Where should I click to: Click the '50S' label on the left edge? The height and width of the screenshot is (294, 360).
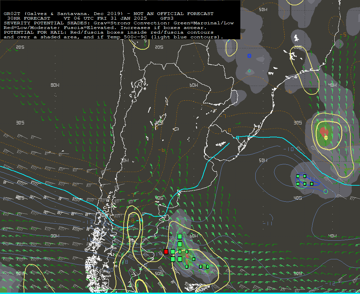20,274
